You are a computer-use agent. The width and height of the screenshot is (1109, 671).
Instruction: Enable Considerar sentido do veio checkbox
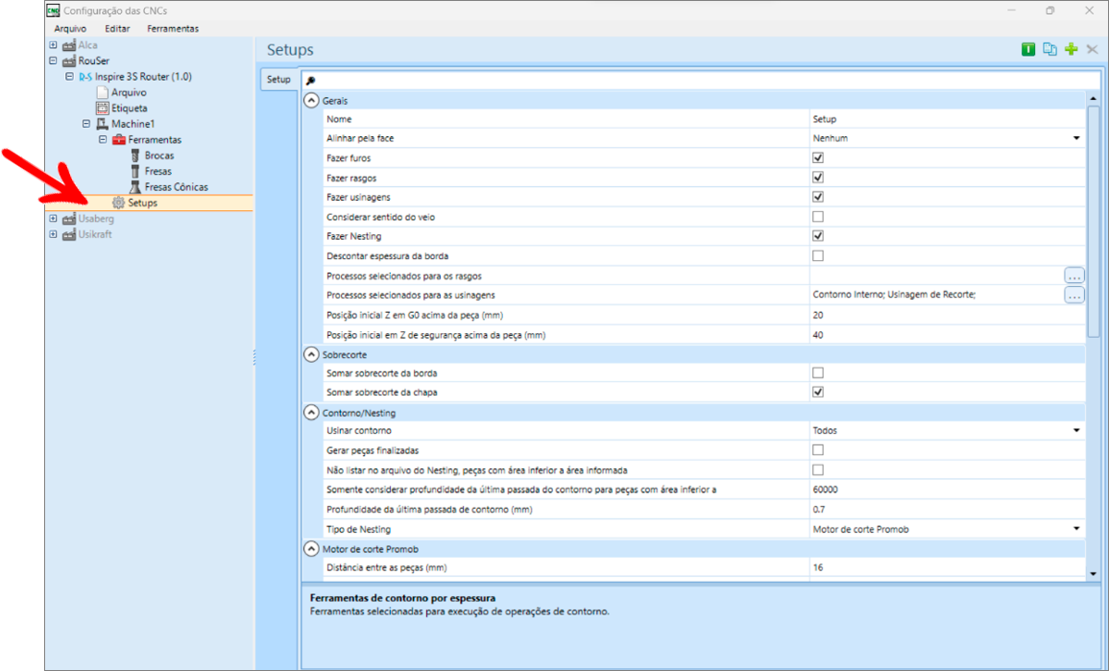[x=818, y=217]
